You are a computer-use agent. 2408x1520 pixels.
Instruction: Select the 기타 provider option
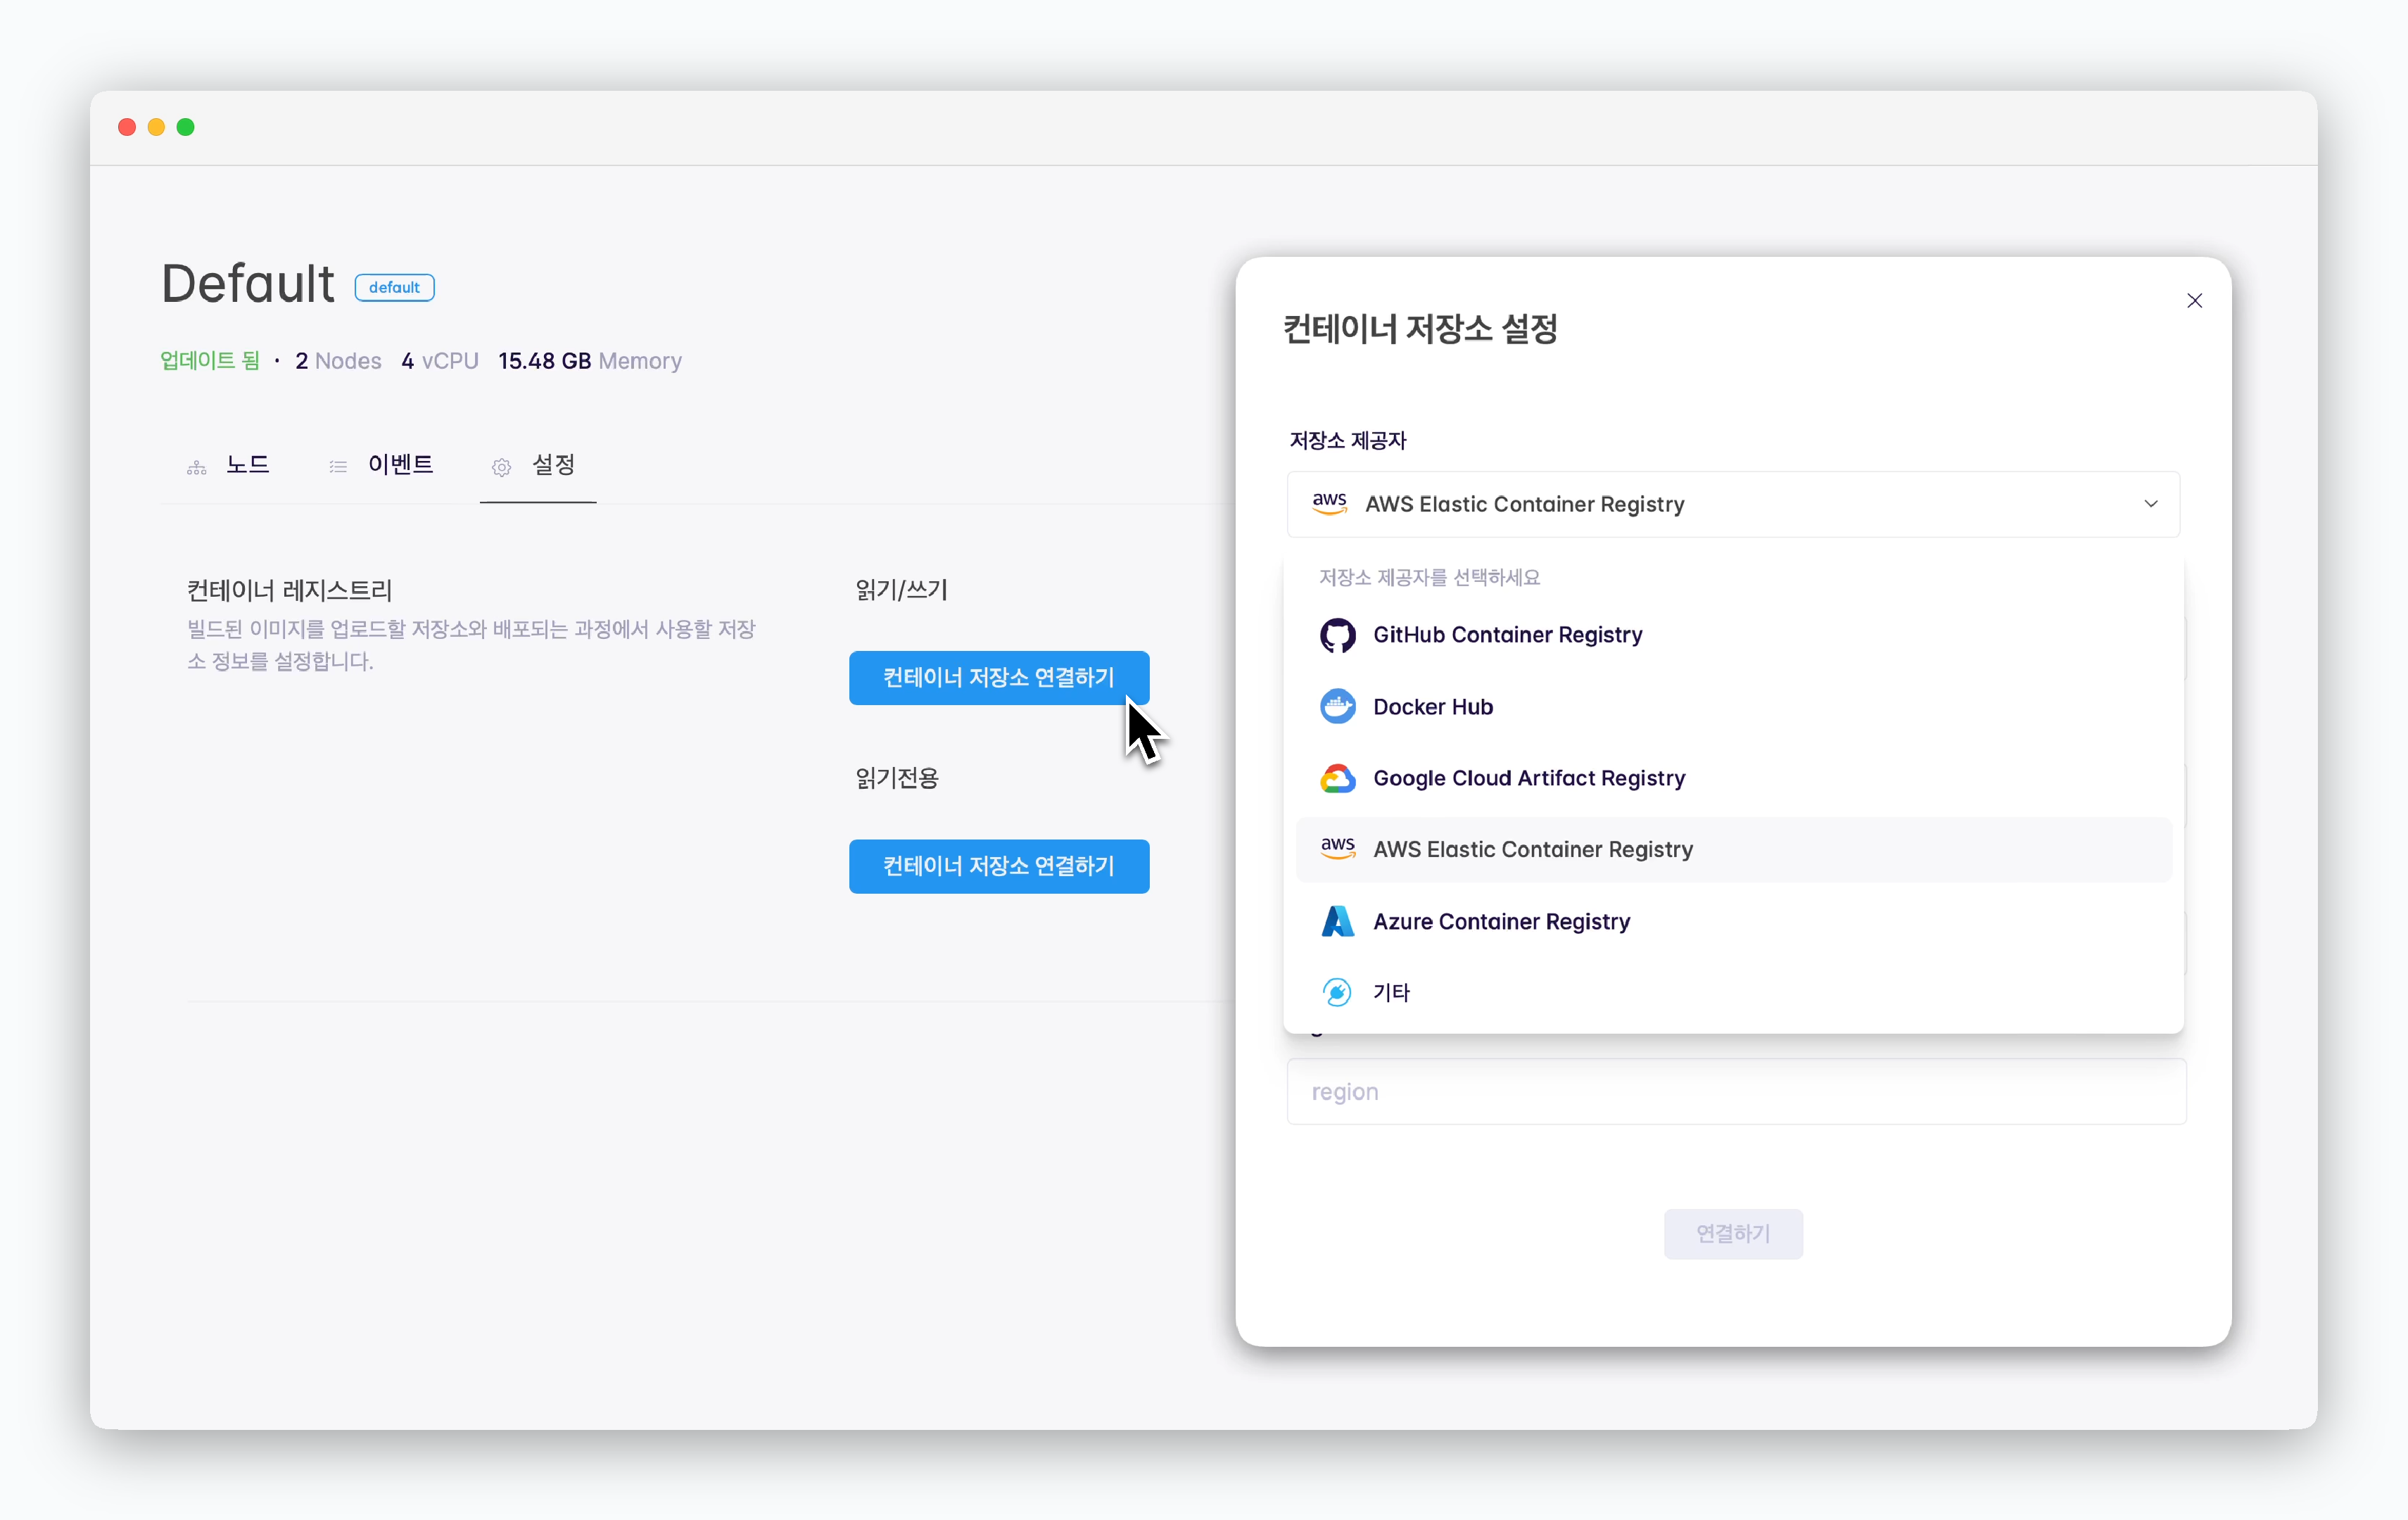(x=1733, y=992)
